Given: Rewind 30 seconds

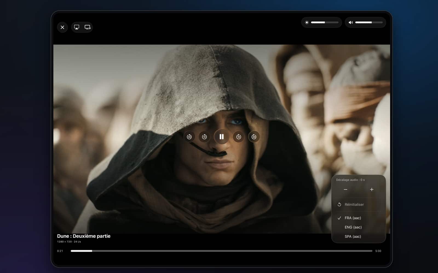Looking at the screenshot, I should [189, 137].
